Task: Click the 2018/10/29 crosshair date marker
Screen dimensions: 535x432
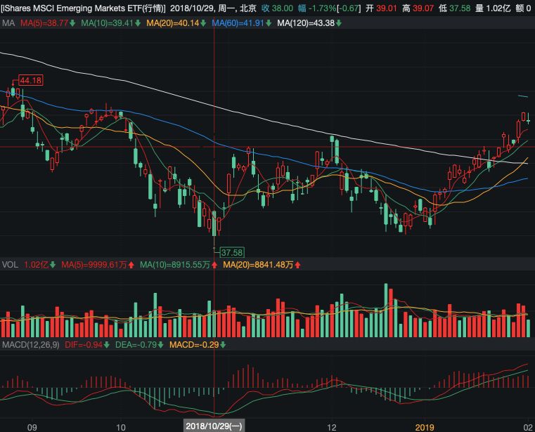Action: pyautogui.click(x=214, y=426)
